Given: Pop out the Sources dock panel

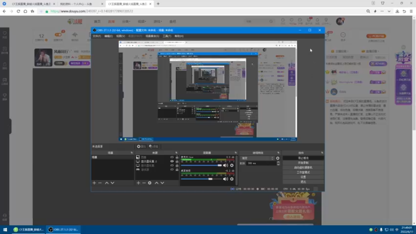Looking at the screenshot, I should tap(176, 153).
